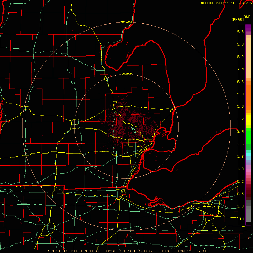Image resolution: width=253 pixels, height=253 pixels.
Task: Click the 5.0 value on the color scale
Action: (x=240, y=107)
